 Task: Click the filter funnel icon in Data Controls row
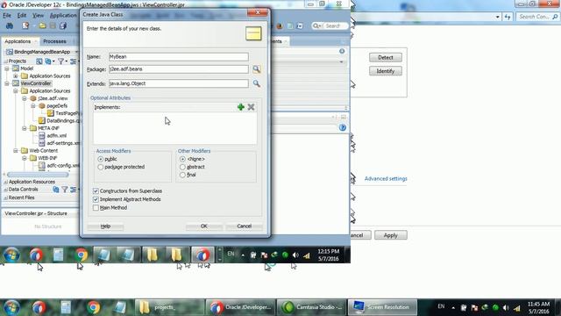click(x=65, y=190)
